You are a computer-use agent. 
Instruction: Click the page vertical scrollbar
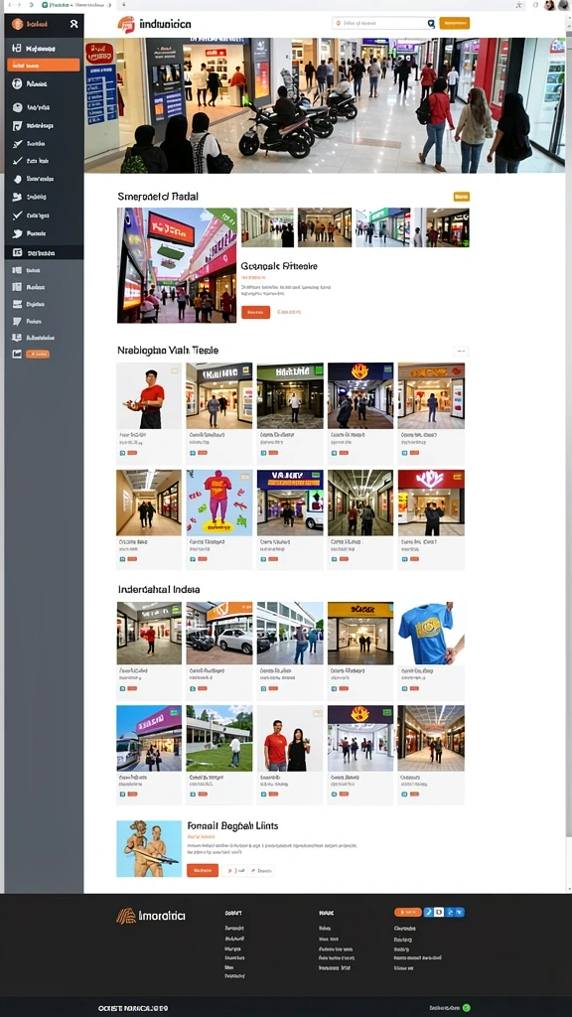568,454
